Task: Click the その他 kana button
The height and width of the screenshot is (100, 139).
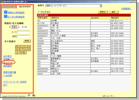Action: click(x=22, y=53)
